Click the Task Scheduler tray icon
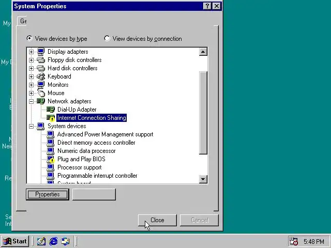 (x=294, y=241)
